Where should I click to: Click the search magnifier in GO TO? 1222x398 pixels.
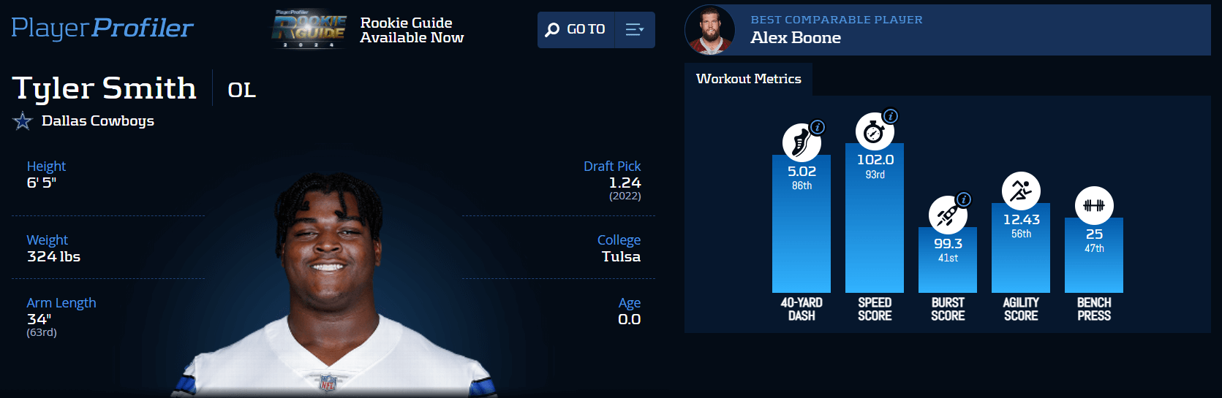coord(552,30)
